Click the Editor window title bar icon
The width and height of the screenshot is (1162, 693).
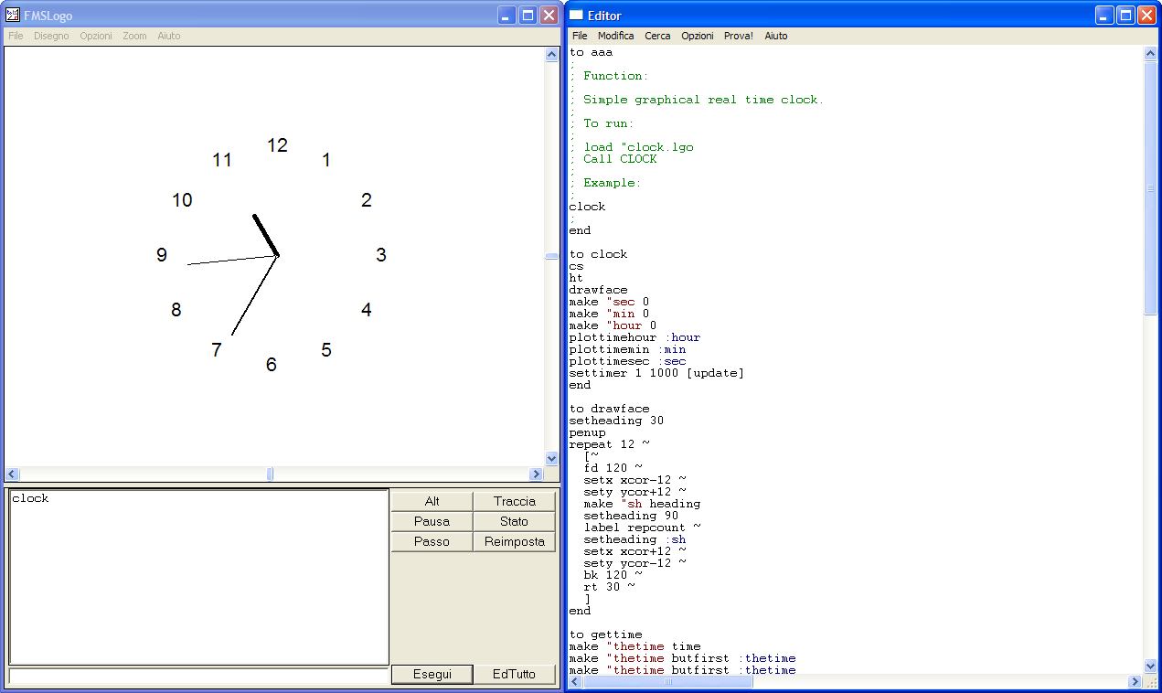pos(576,16)
